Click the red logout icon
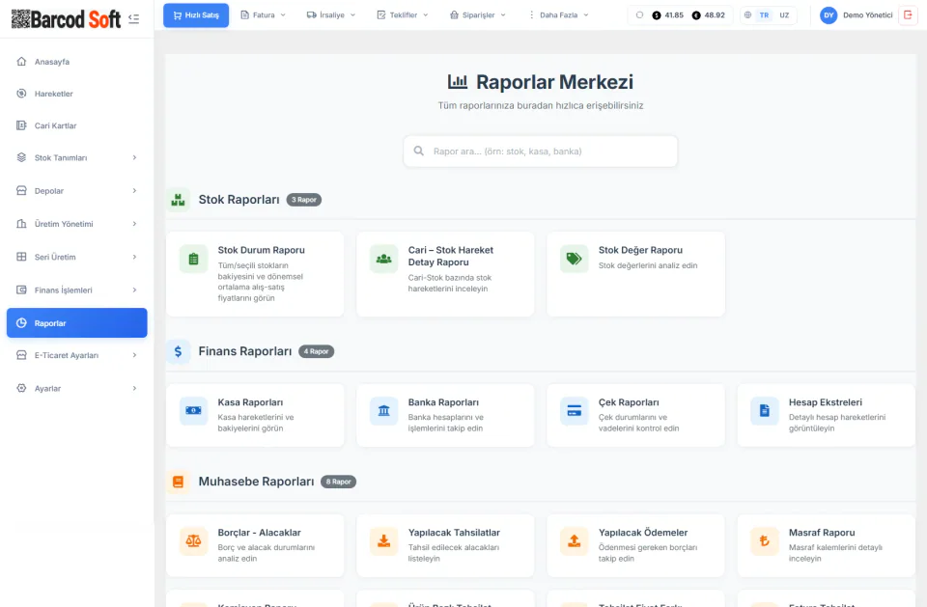The image size is (927, 607). pyautogui.click(x=908, y=15)
